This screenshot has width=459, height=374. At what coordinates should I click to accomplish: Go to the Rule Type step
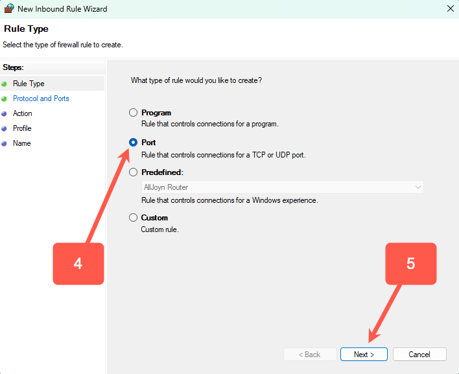(29, 84)
